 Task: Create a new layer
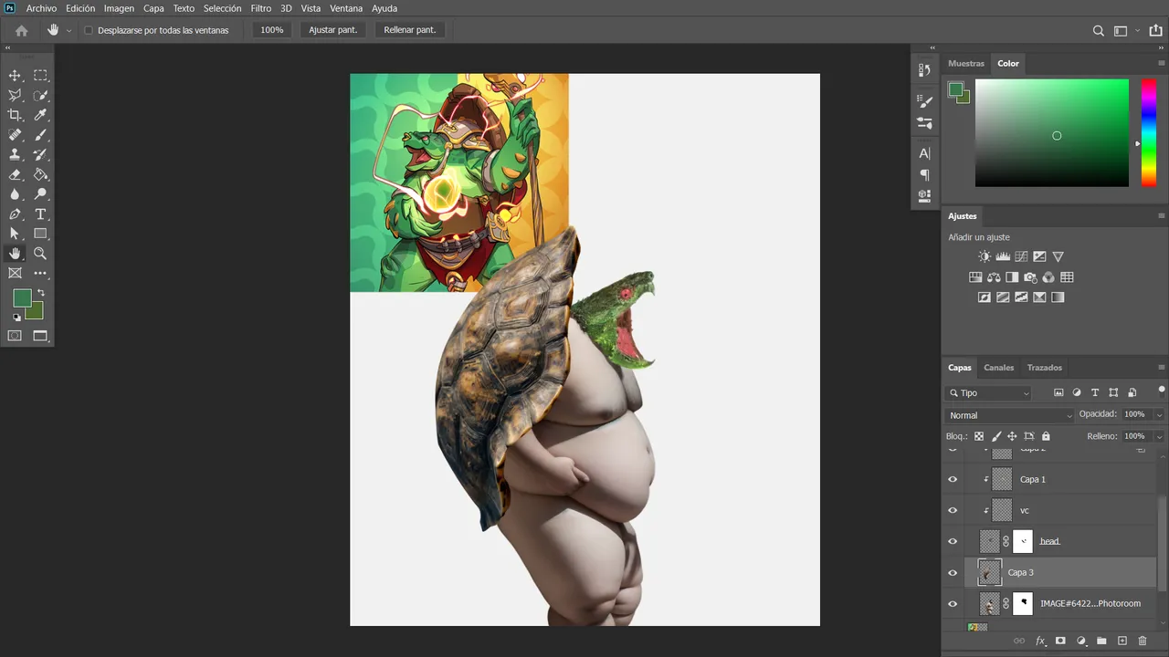tap(1122, 641)
